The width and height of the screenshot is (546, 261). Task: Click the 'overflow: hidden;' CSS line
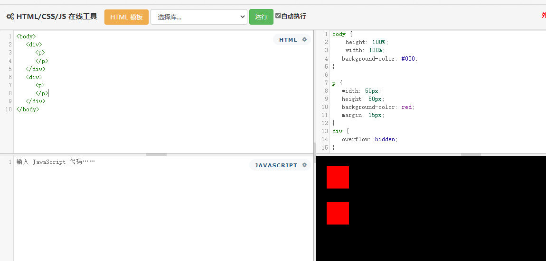370,139
